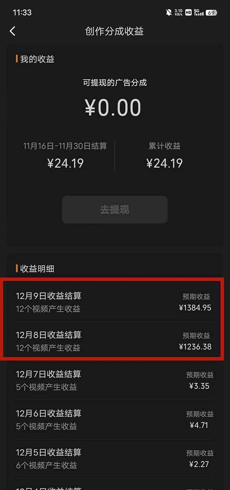Tap the 收益明细 section heading
230x490 pixels.
(37, 268)
